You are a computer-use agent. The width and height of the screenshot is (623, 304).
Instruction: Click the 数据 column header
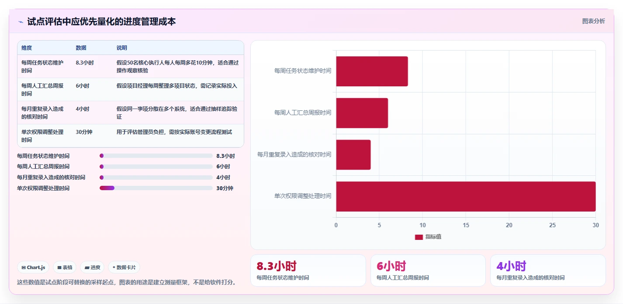(x=81, y=48)
